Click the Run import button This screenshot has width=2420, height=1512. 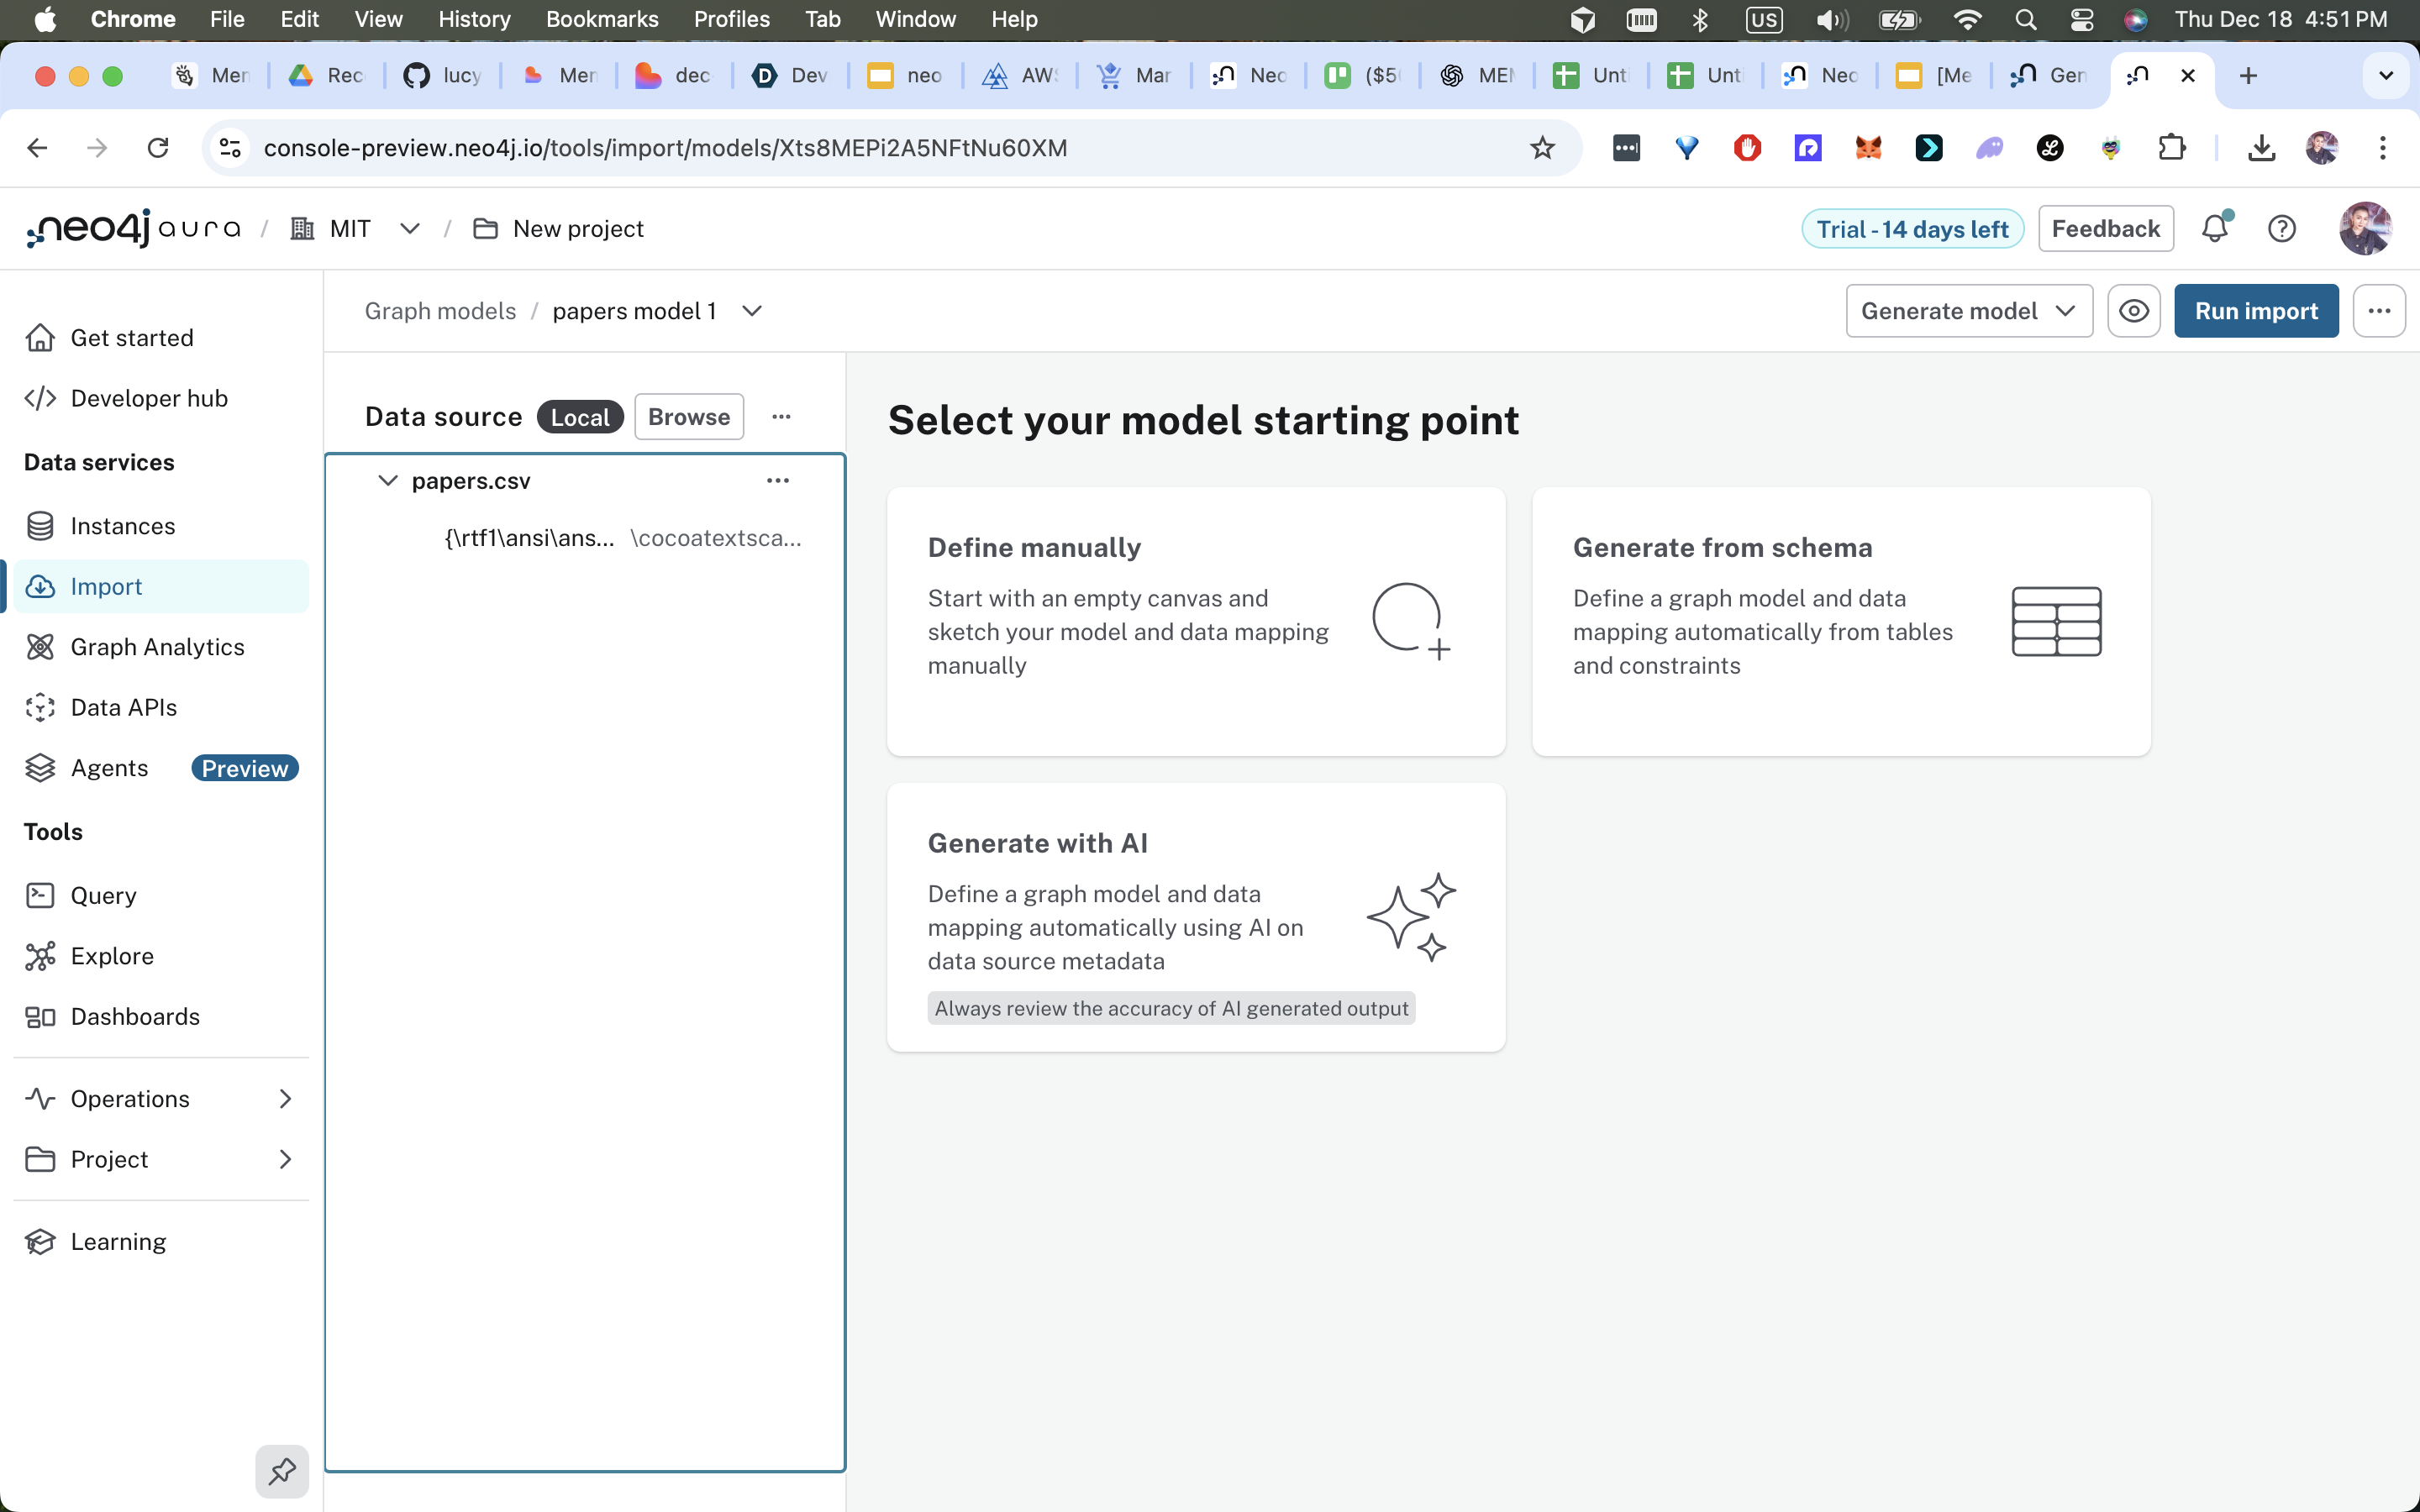(x=2255, y=311)
